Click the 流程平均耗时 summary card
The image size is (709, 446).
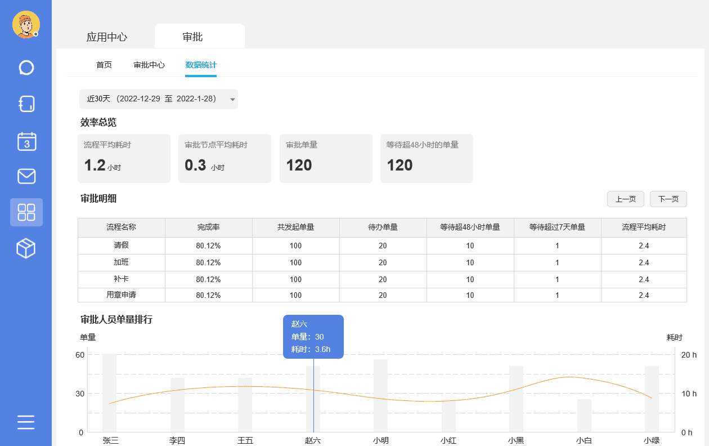click(x=124, y=158)
